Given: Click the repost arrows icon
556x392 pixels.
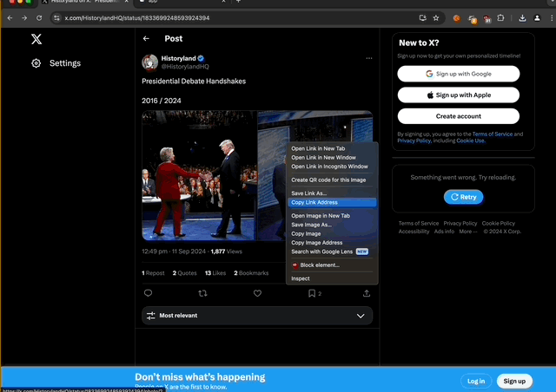Looking at the screenshot, I should (202, 293).
